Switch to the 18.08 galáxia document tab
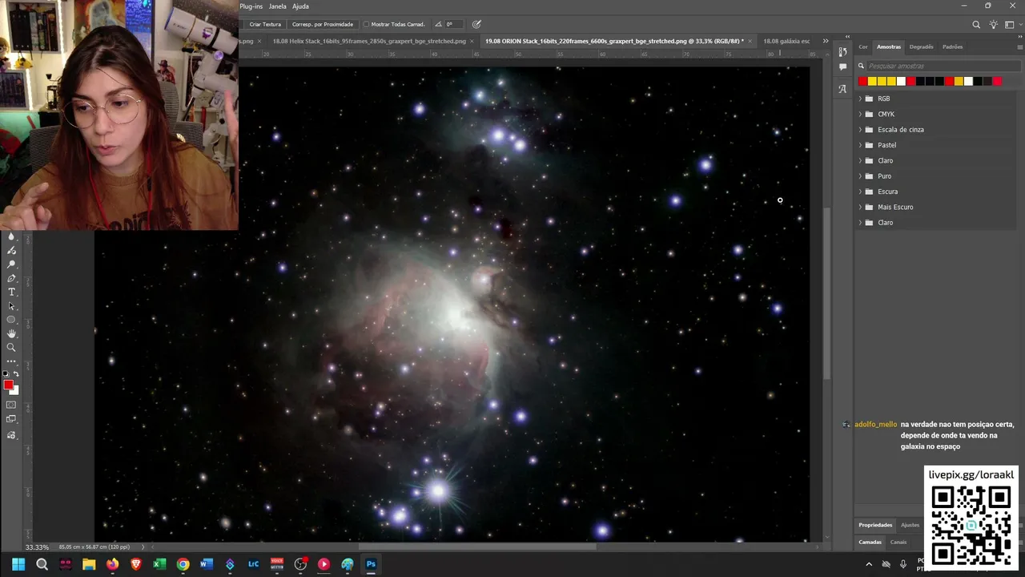Screen dimensions: 1025x577 786,41
